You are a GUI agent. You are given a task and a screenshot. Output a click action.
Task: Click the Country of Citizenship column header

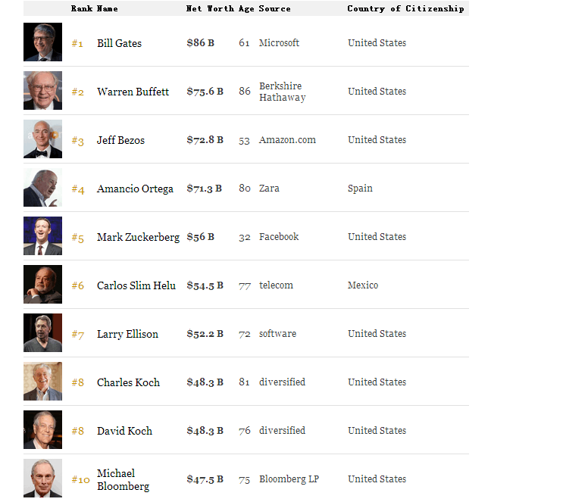click(x=405, y=9)
